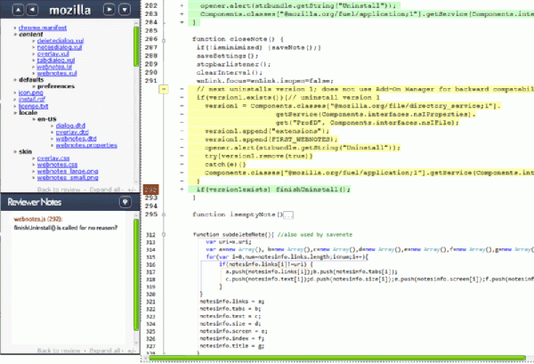Click the 'notesinfo.title = g;' line 327
Image resolution: width=534 pixels, height=364 pixels.
coord(231,346)
